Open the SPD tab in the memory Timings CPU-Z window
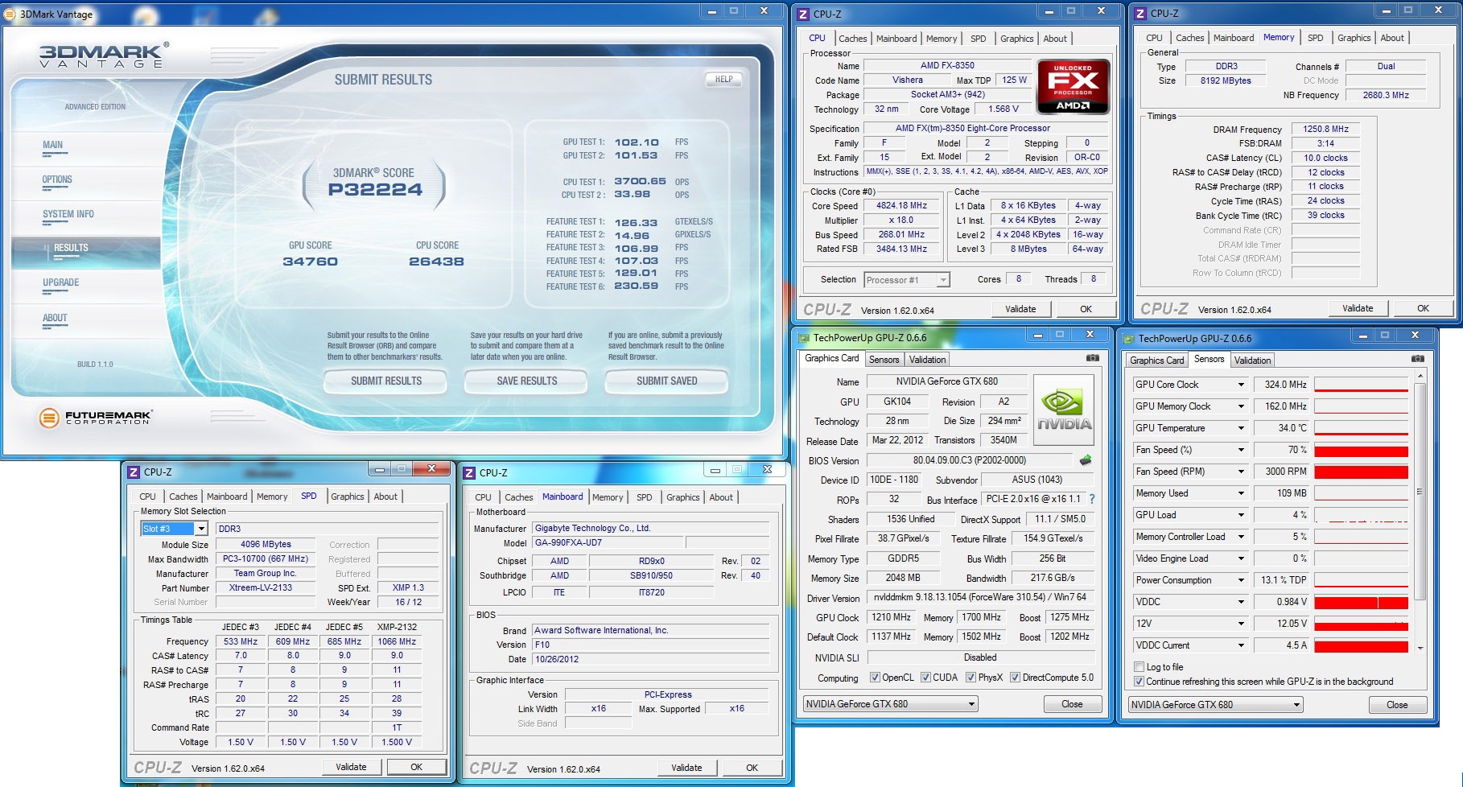 1315,38
